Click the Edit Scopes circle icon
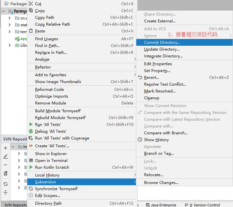 pyautogui.click(x=31, y=195)
